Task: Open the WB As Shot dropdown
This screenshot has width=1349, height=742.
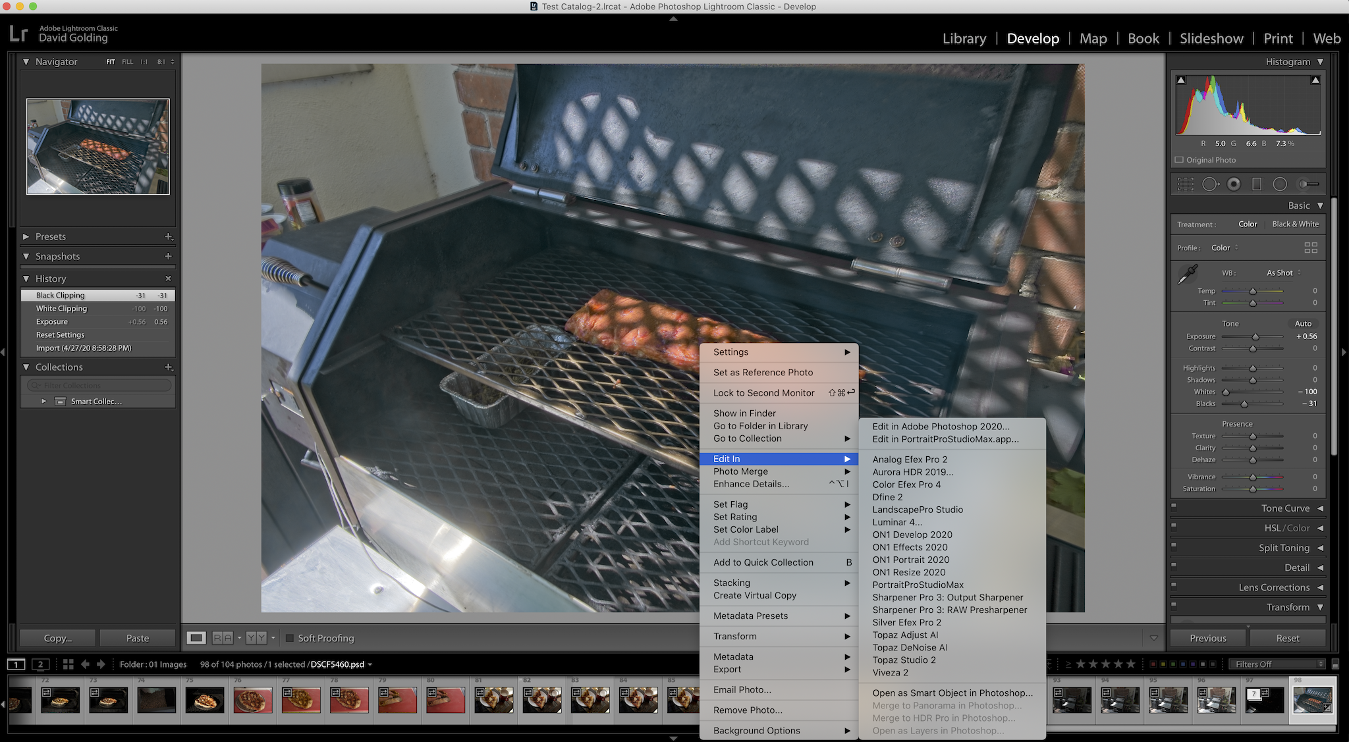Action: 1283,273
